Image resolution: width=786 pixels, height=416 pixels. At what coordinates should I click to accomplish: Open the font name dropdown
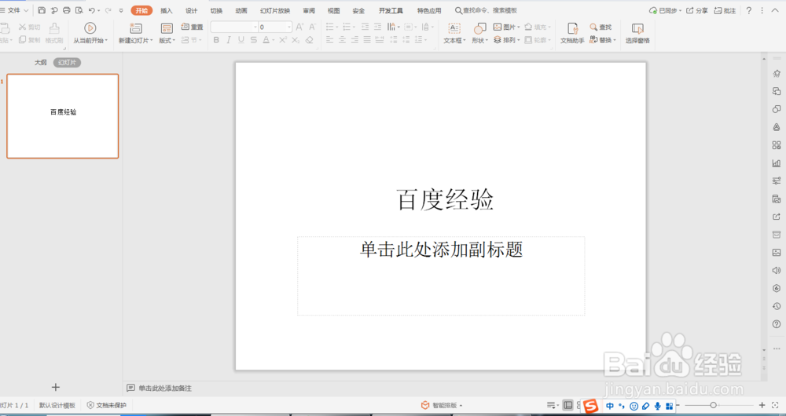[x=255, y=27]
